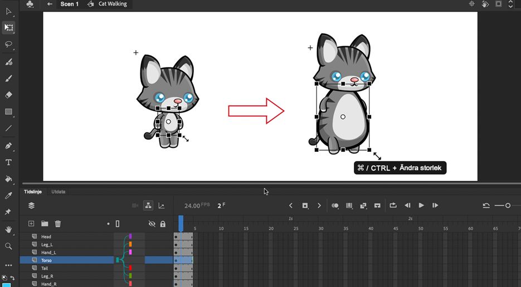Select the Hand tool
The height and width of the screenshot is (287, 521).
coord(9,229)
